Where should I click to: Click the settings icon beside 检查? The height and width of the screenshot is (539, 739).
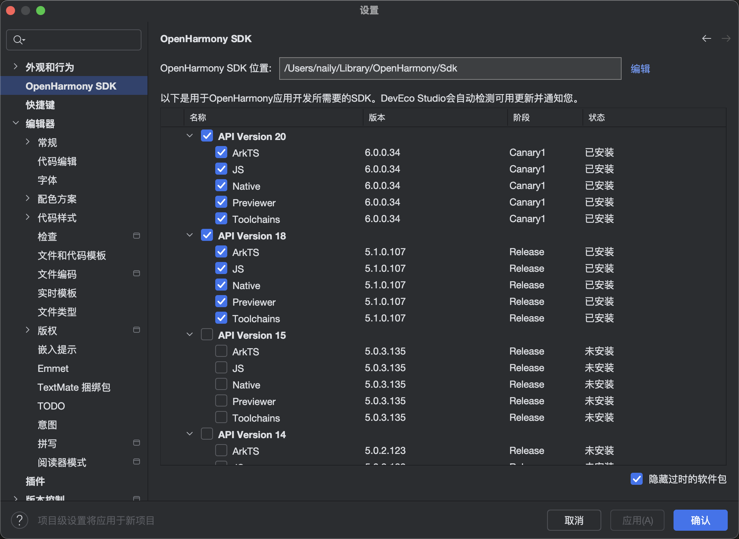click(x=137, y=236)
